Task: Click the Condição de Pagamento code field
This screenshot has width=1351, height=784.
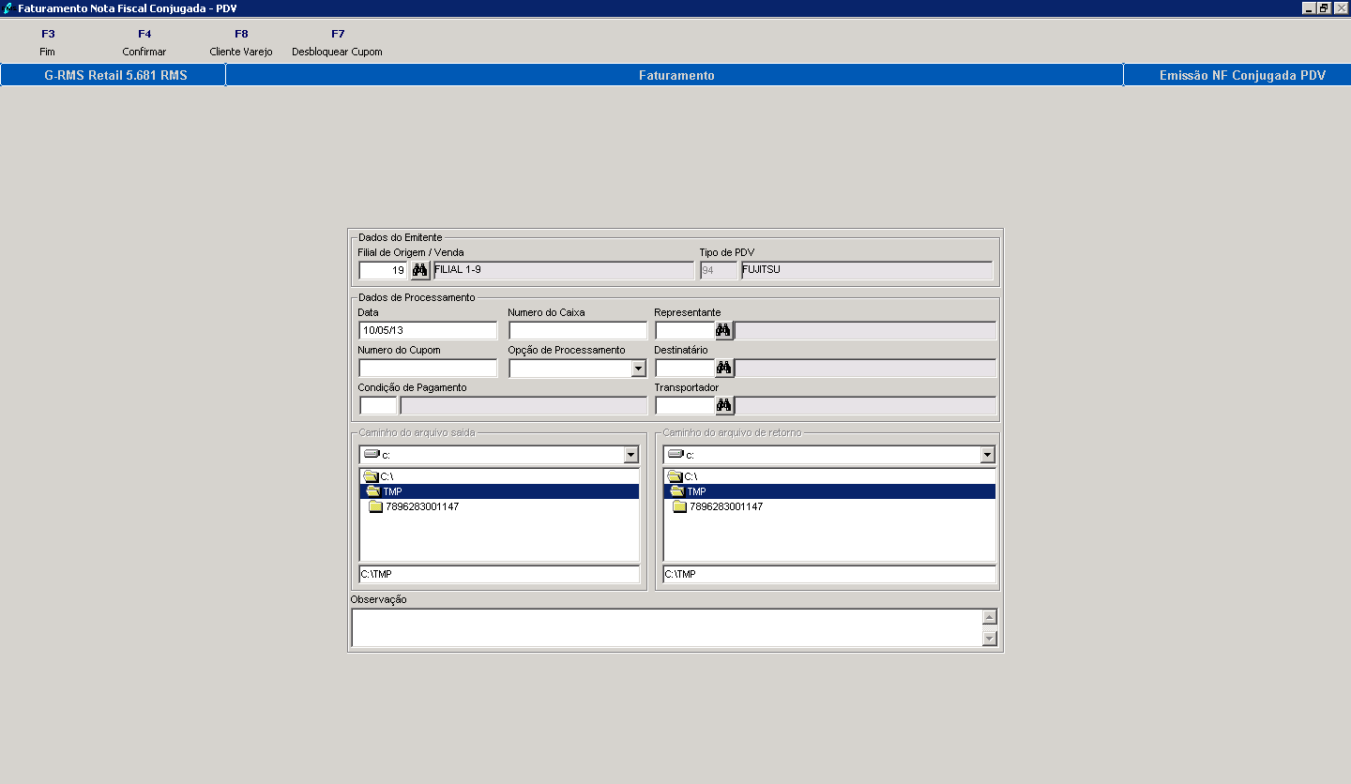Action: (378, 406)
